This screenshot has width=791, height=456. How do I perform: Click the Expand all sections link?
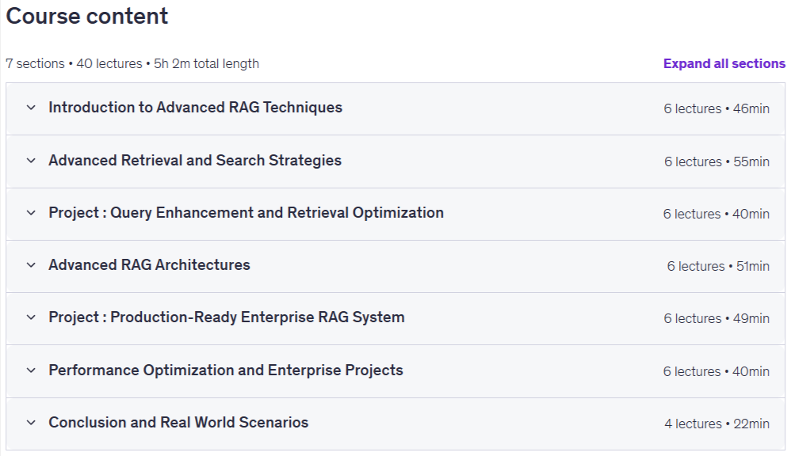point(724,63)
